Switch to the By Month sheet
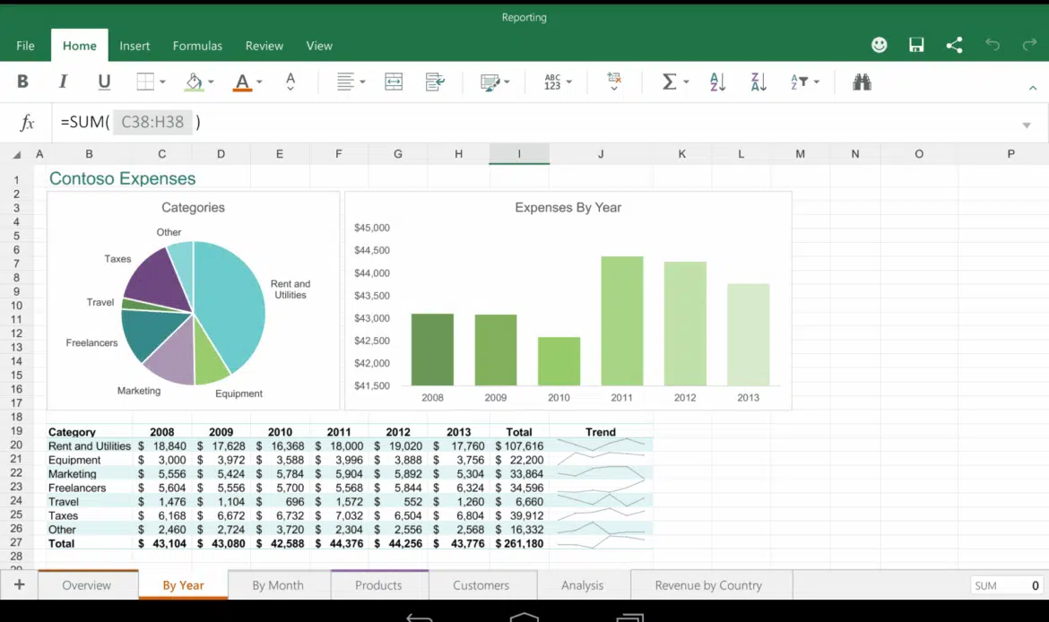 click(x=278, y=585)
